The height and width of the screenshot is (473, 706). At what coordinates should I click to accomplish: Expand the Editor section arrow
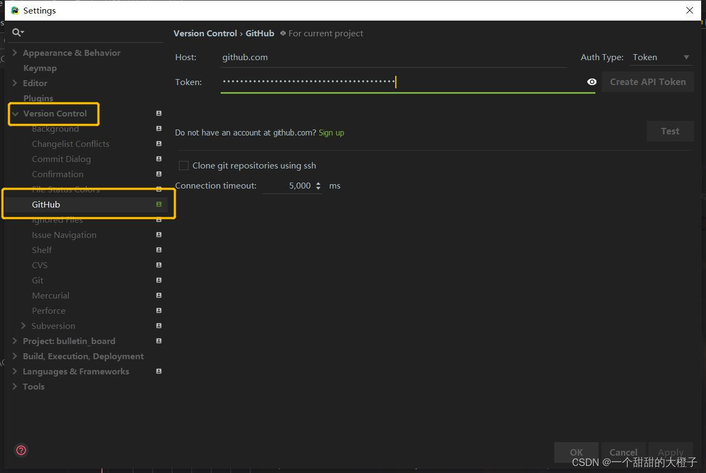click(x=15, y=83)
